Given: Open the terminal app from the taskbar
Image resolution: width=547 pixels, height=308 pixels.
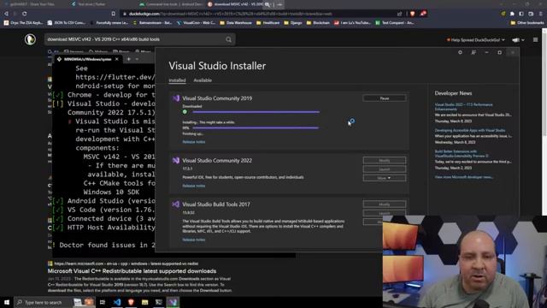Looking at the screenshot, I should point(159,302).
